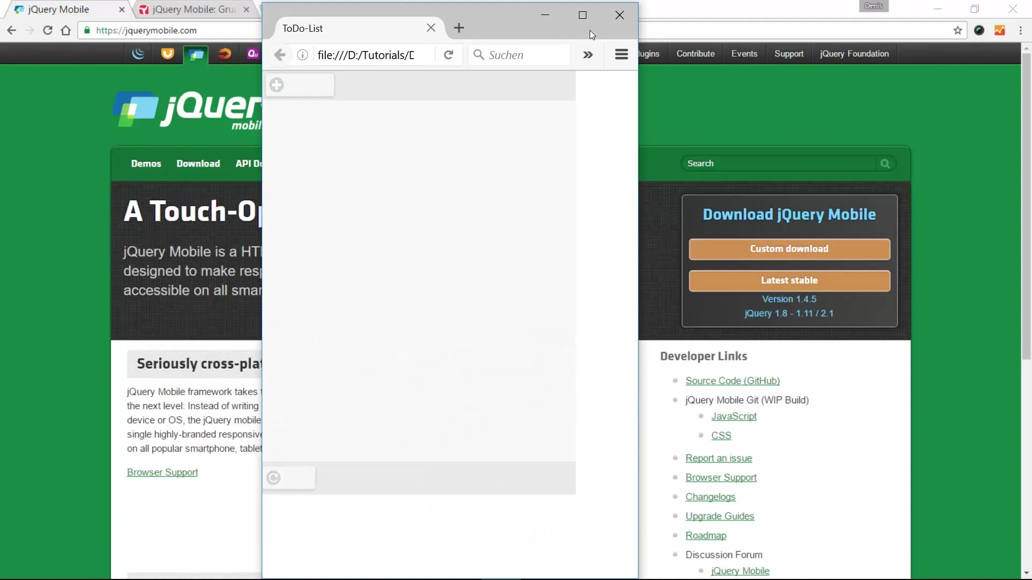The image size is (1032, 580).
Task: Click the add (plus) button in ToDo-List page
Action: pyautogui.click(x=300, y=85)
